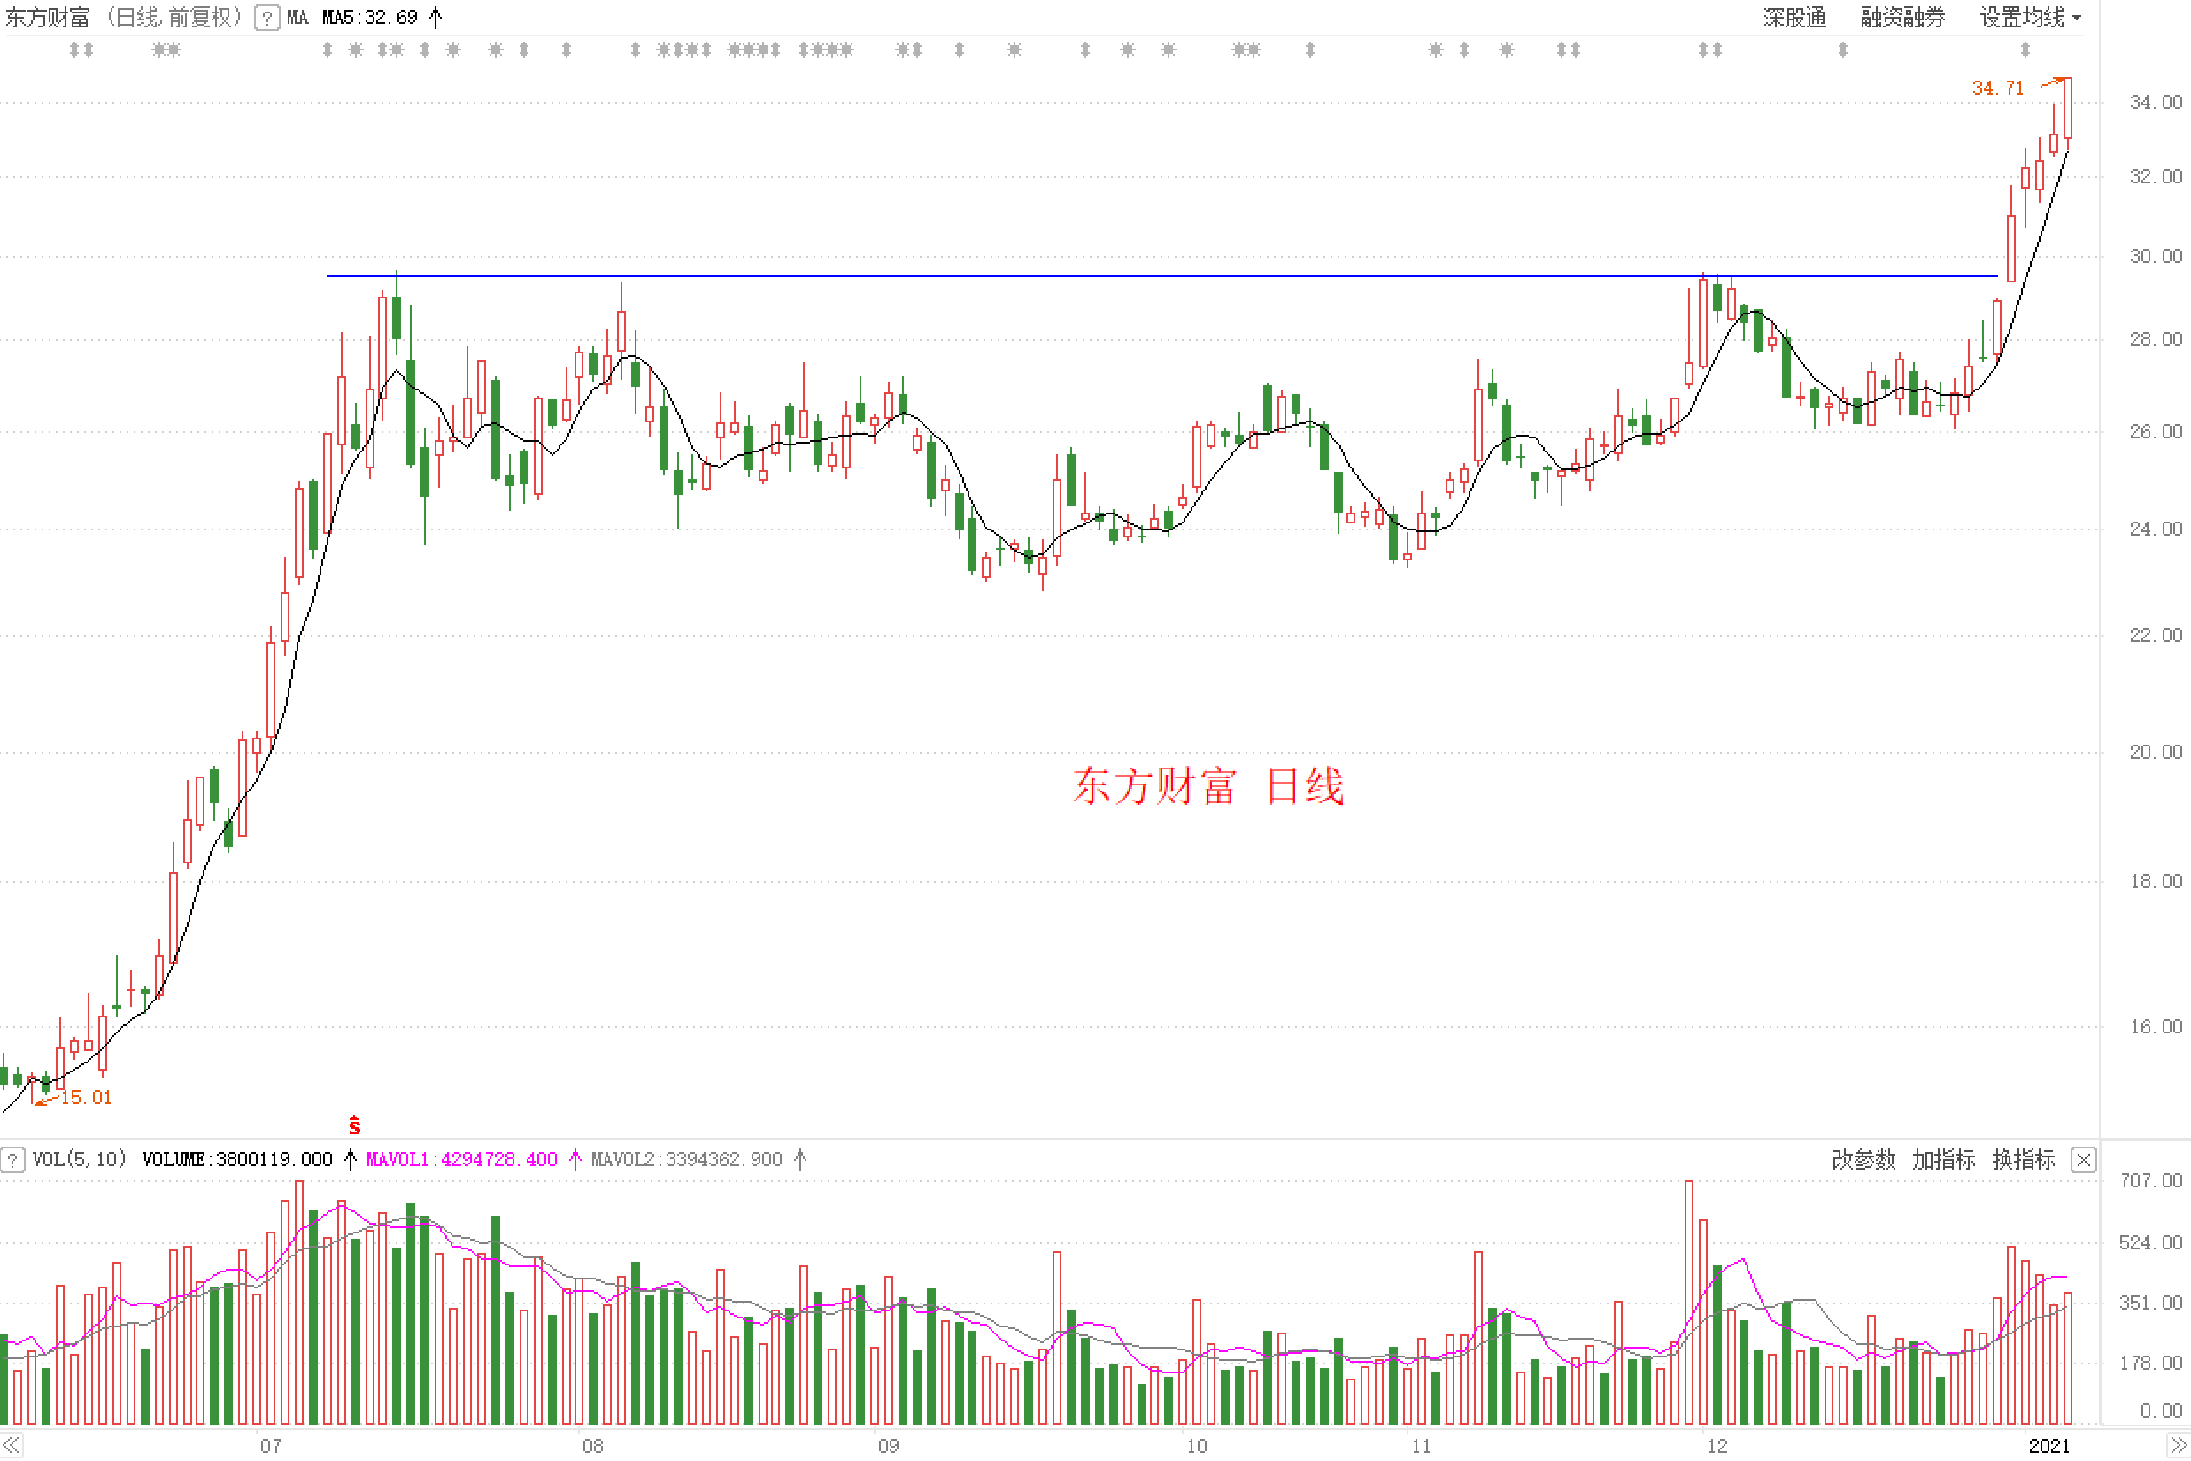
Task: Click the 707.00 volume axis label
Action: click(2151, 1181)
